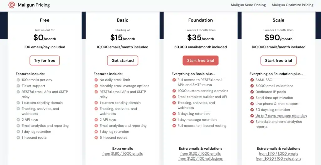Start free trial for Foundation plan
Viewport: 321px width, 165px height.
coord(201,61)
